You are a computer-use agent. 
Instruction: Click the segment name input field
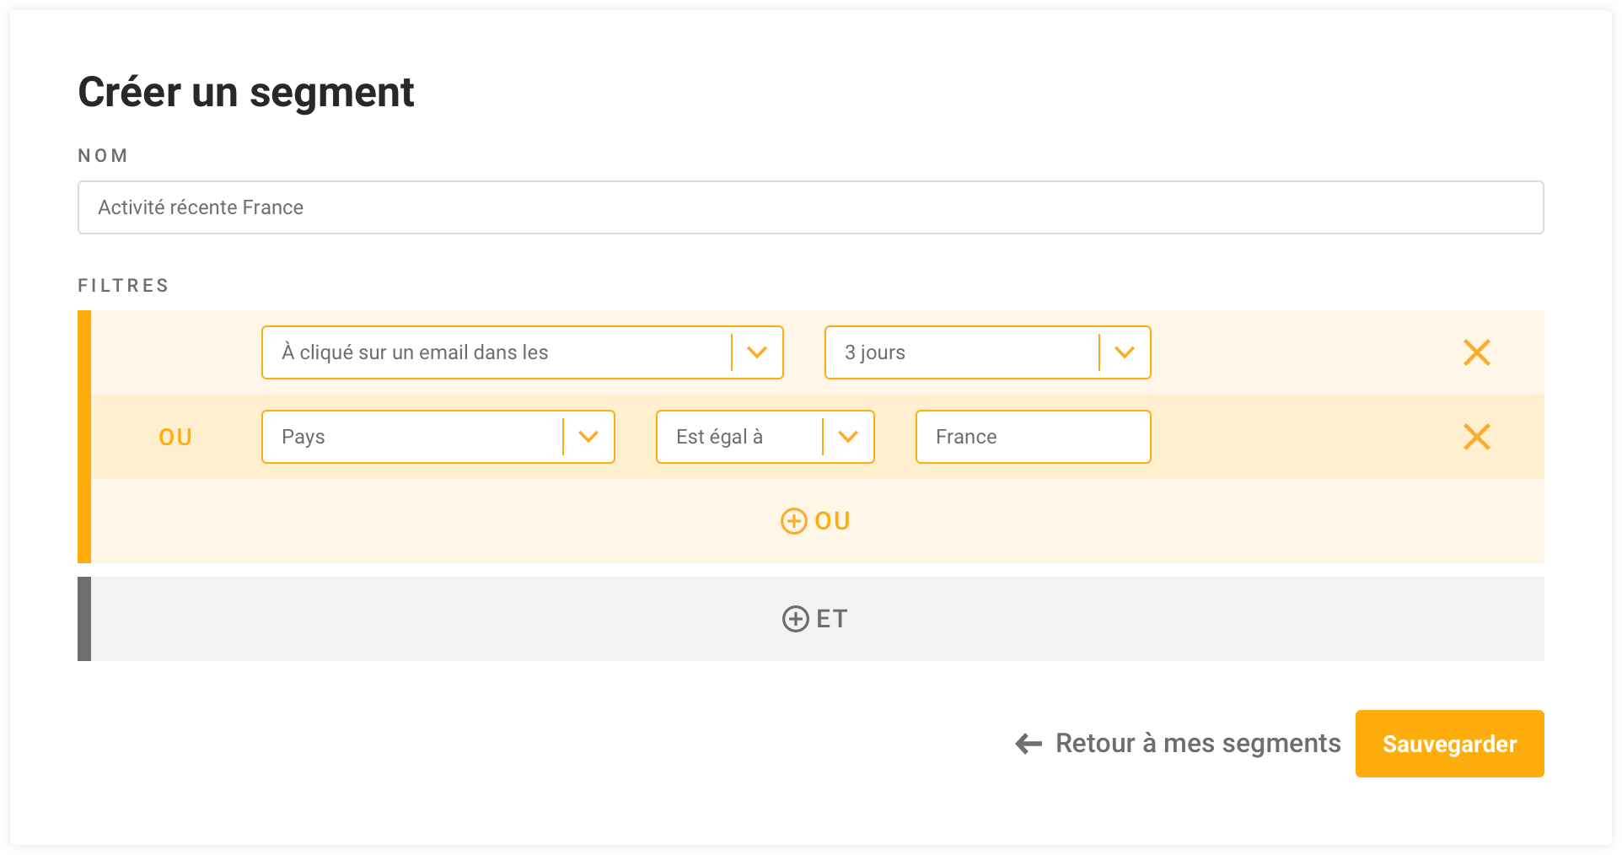pos(810,207)
